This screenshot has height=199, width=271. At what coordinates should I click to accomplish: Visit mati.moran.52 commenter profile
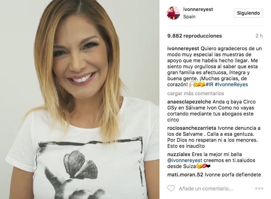tap(185, 175)
